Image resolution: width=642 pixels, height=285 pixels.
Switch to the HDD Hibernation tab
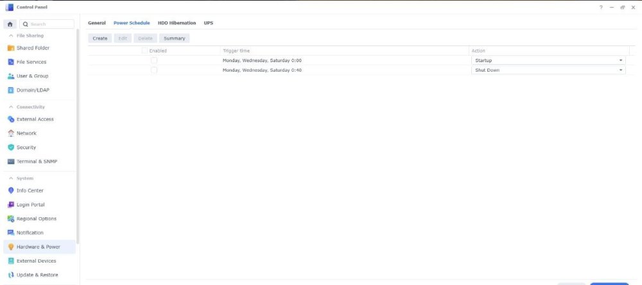(177, 23)
